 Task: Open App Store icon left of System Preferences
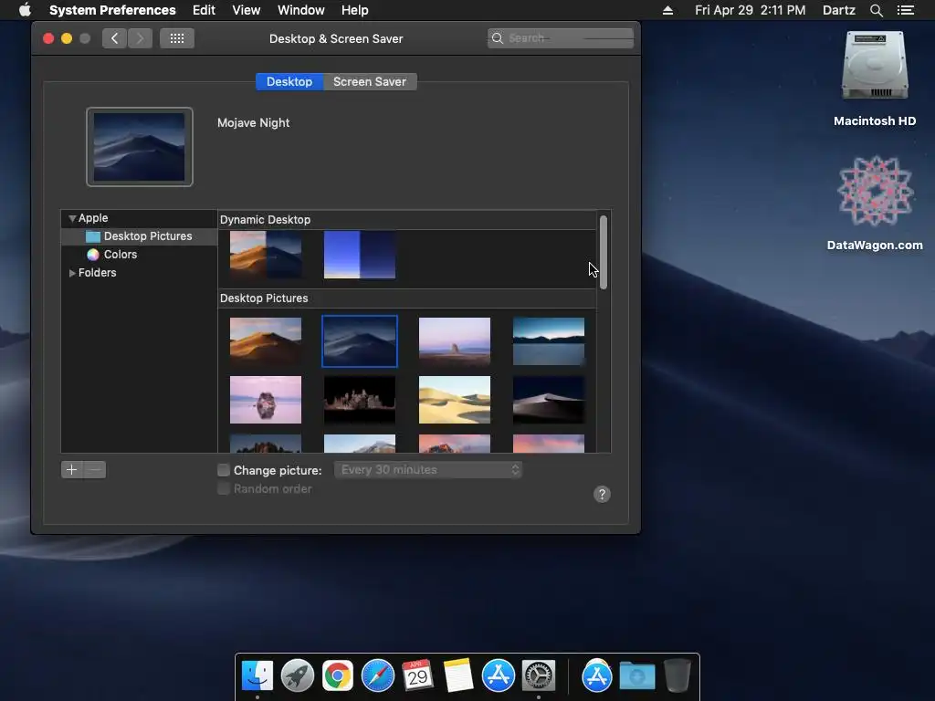pos(498,676)
